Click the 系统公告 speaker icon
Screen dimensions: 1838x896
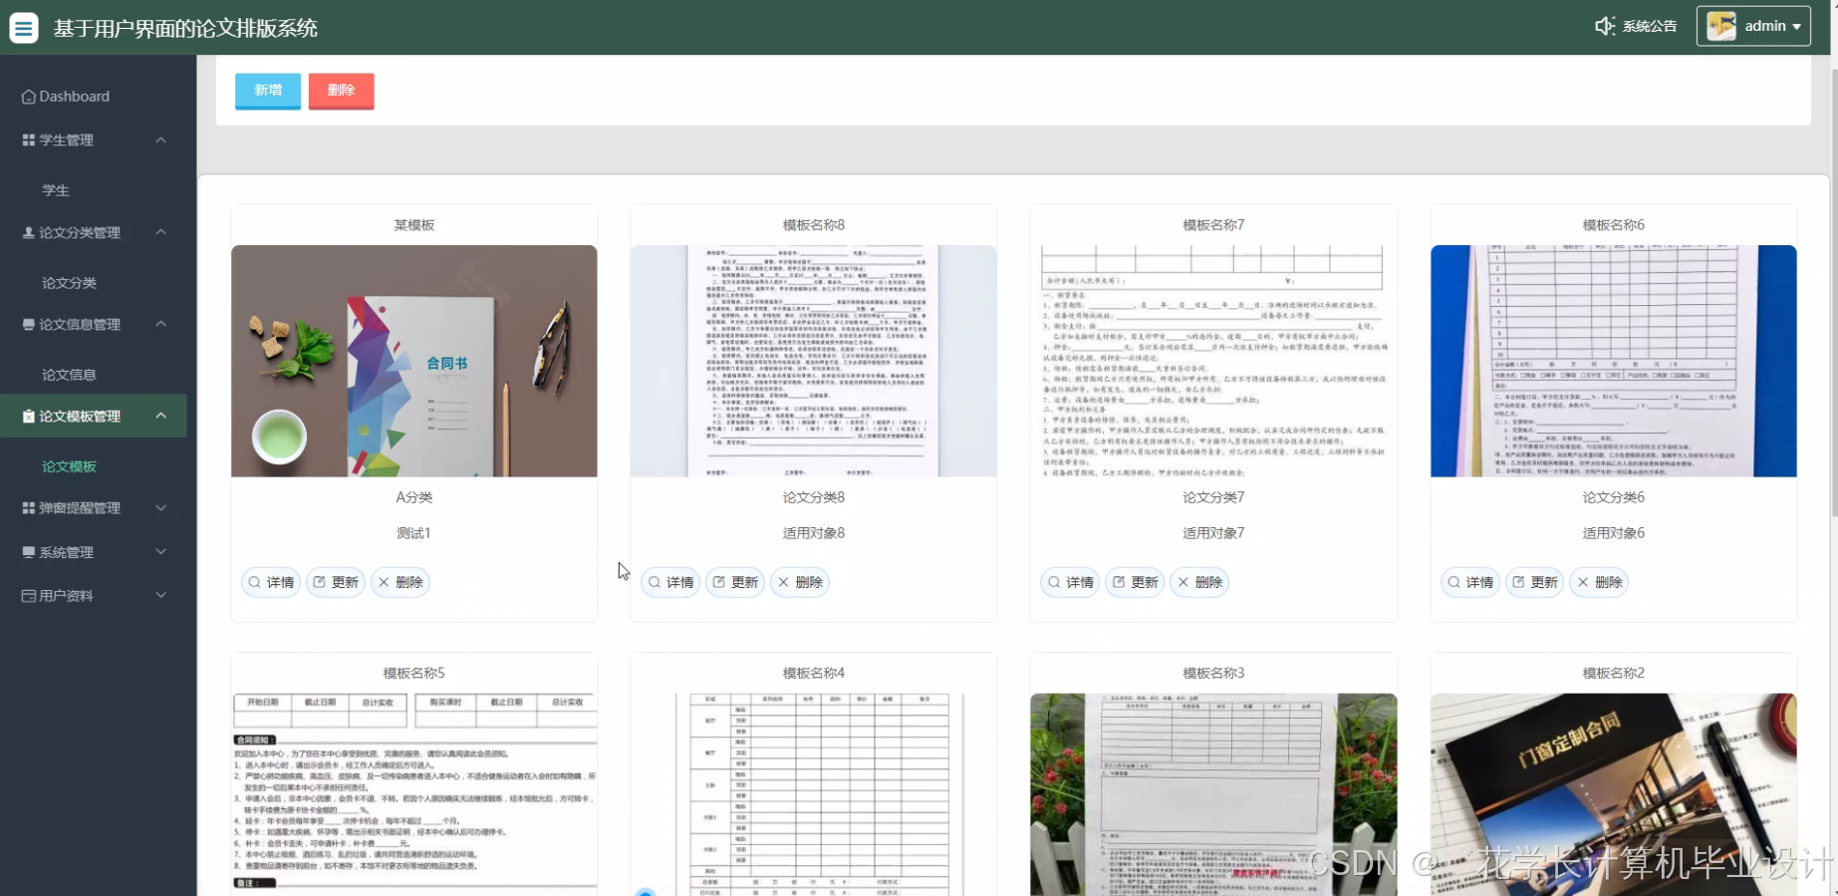tap(1604, 26)
